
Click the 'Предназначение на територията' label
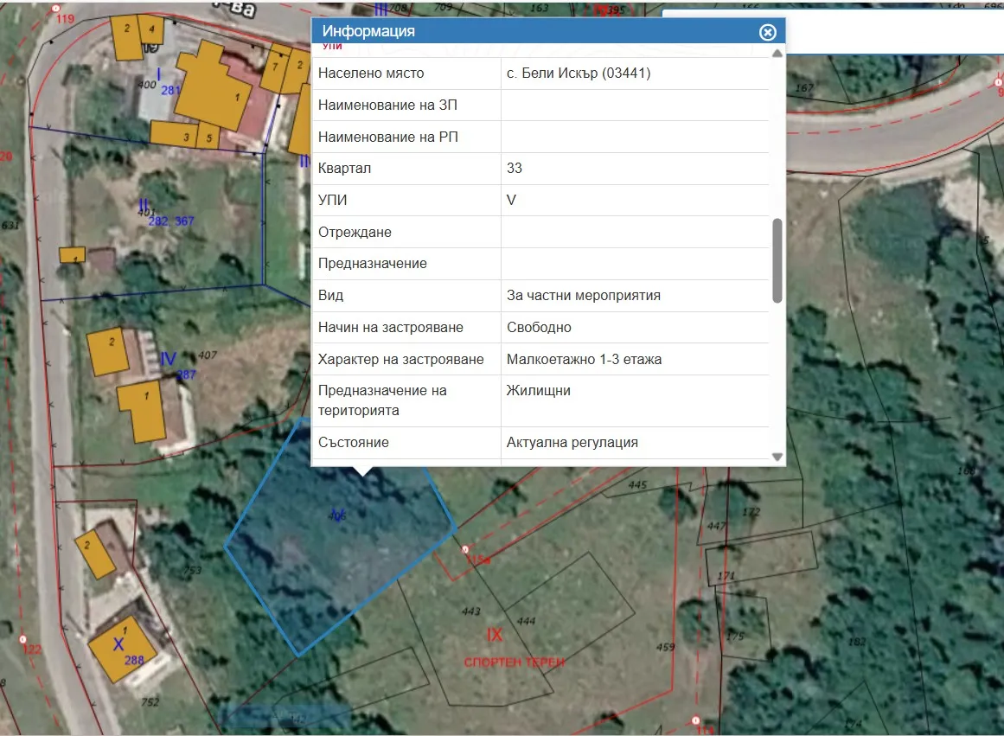coord(382,400)
